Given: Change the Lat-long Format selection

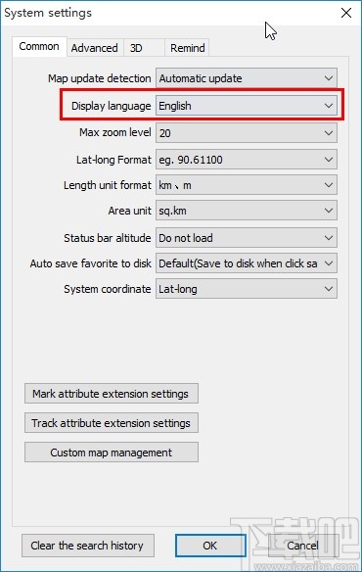Looking at the screenshot, I should [247, 160].
